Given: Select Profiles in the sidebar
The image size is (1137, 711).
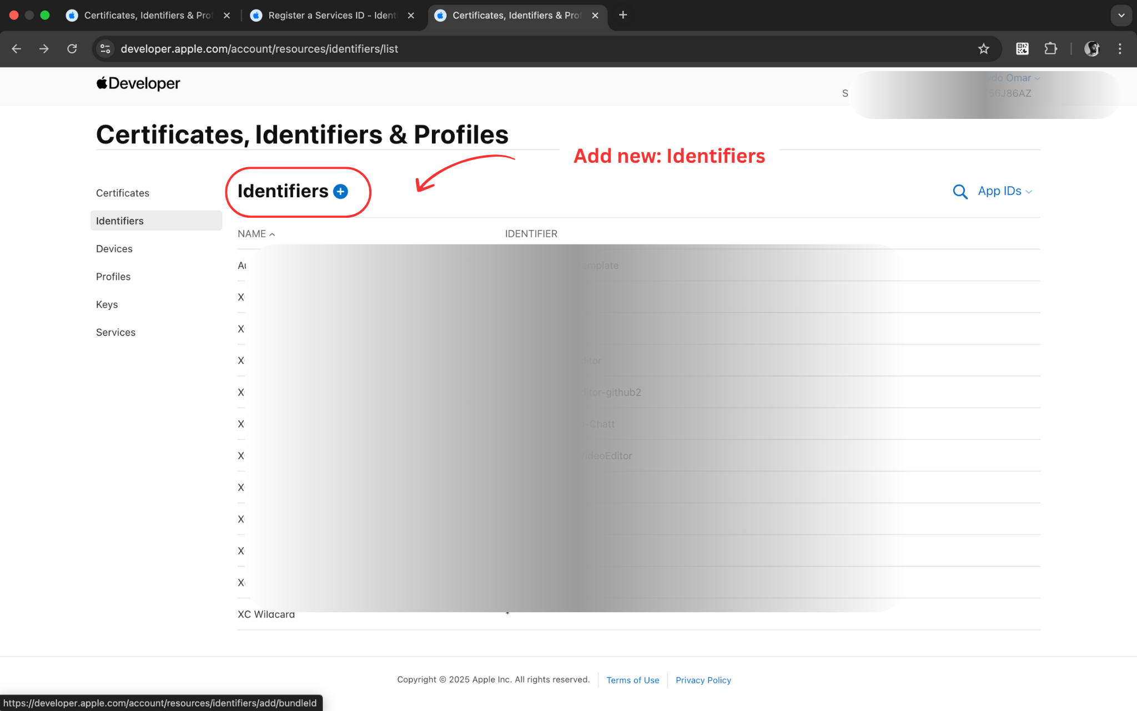Looking at the screenshot, I should pyautogui.click(x=113, y=277).
